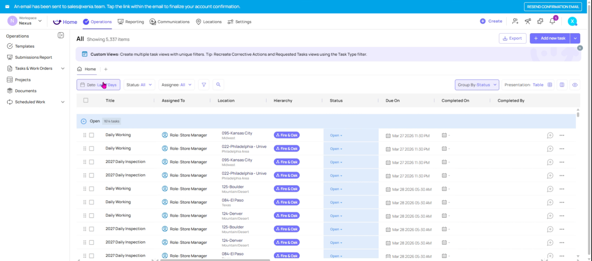
Task: Click Resend Confirmation Email button
Action: pos(553,6)
